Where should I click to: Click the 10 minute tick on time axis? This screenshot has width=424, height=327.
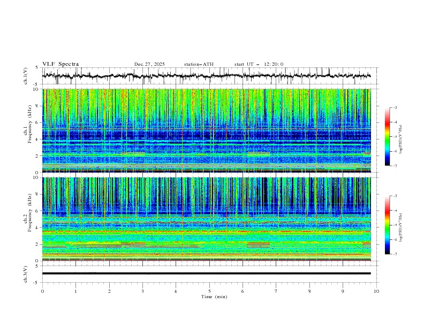coord(376,291)
